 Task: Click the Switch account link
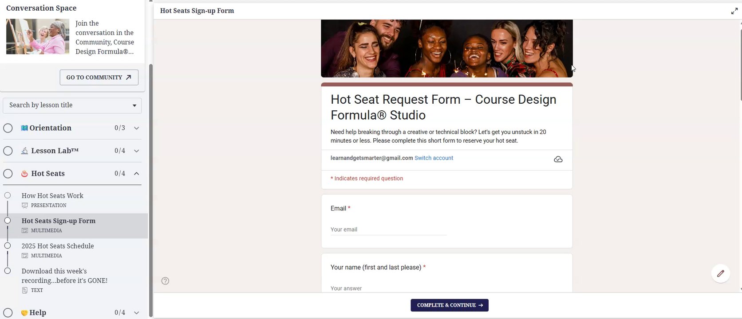434,158
